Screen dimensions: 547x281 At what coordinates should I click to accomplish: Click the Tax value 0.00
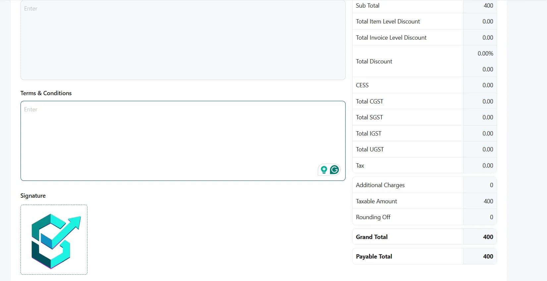488,166
